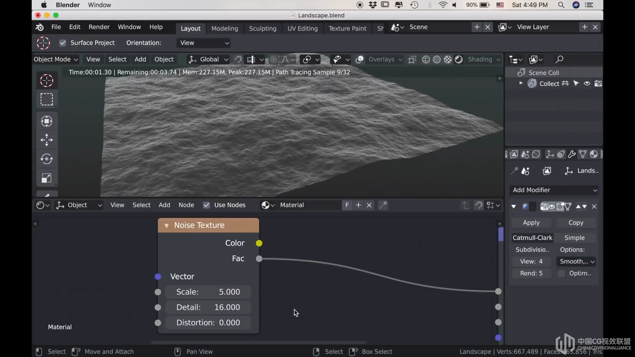635x357 pixels.
Task: Activate the Rotate tool
Action: [x=47, y=159]
